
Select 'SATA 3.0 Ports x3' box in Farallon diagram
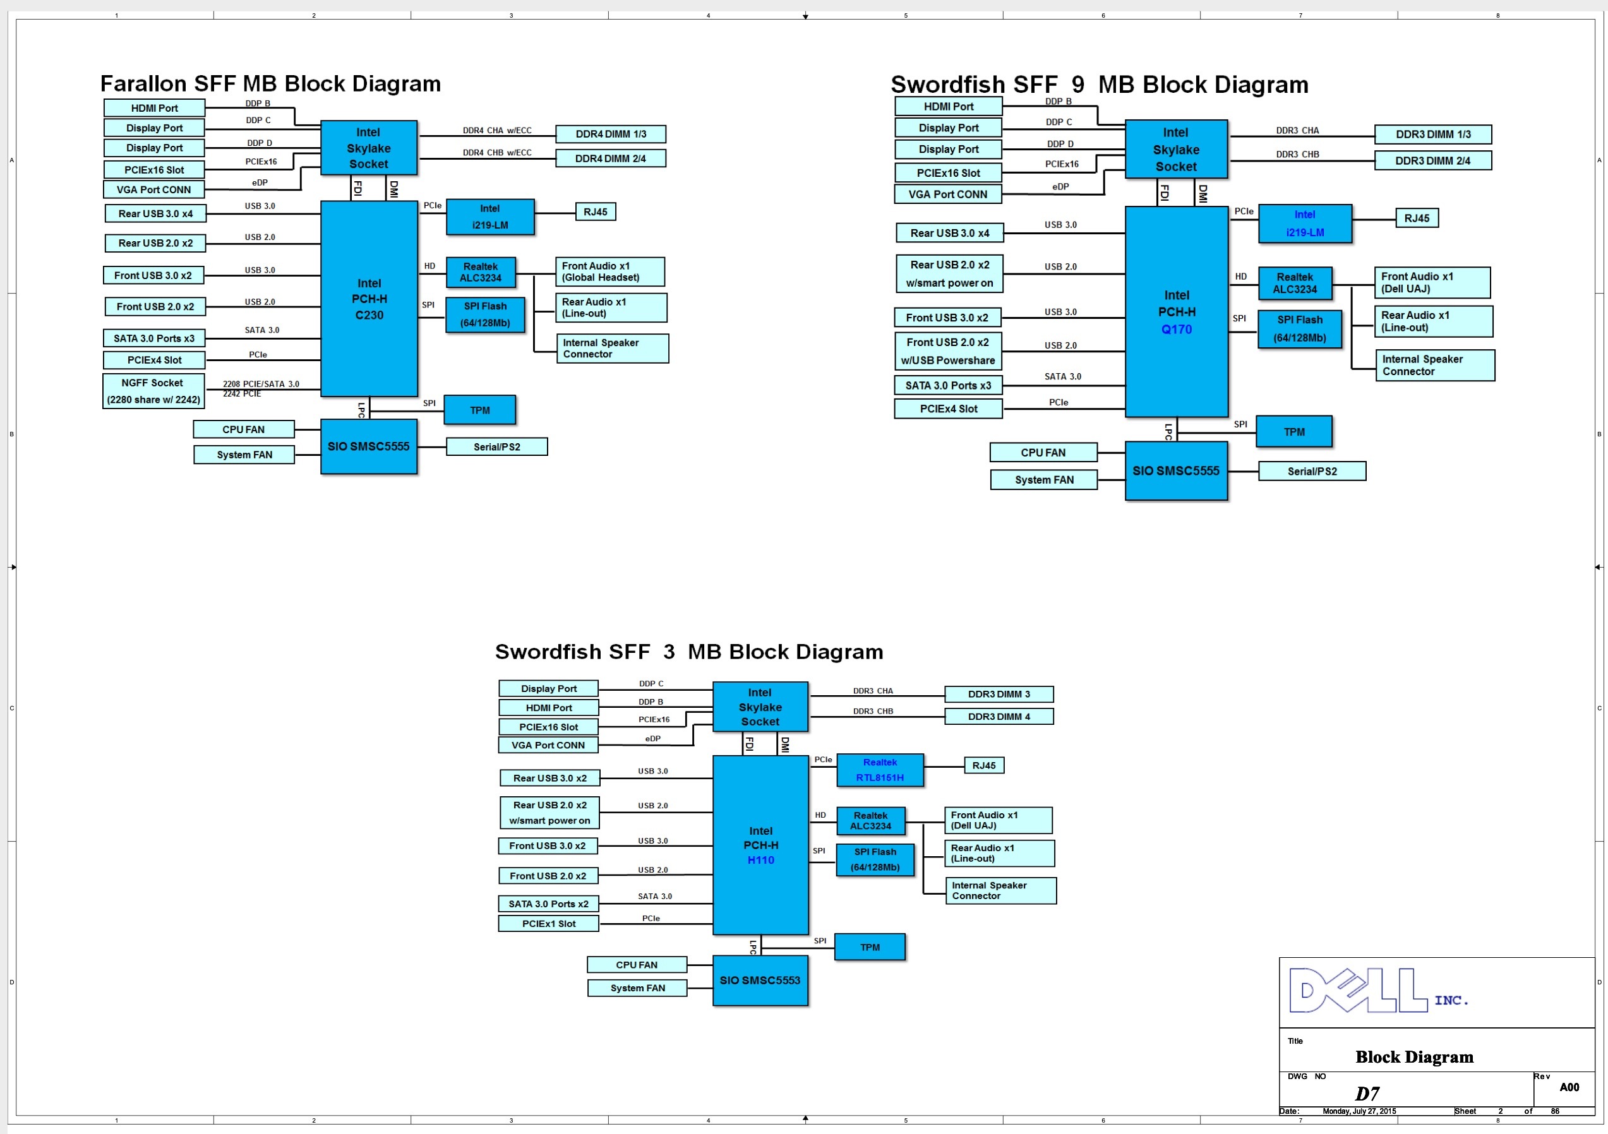[154, 338]
